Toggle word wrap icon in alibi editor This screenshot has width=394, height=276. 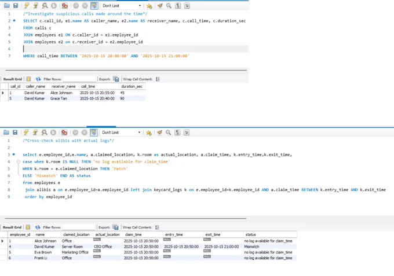[x=187, y=133]
